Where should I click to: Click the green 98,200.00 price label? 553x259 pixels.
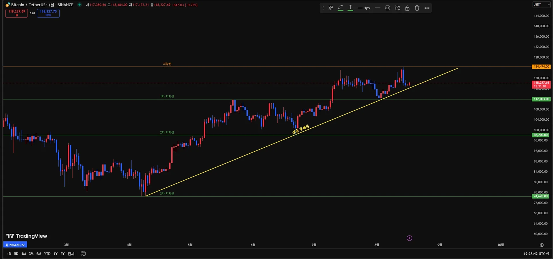pos(540,135)
